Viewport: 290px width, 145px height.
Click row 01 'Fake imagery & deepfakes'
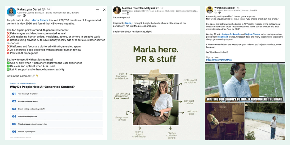(56, 94)
